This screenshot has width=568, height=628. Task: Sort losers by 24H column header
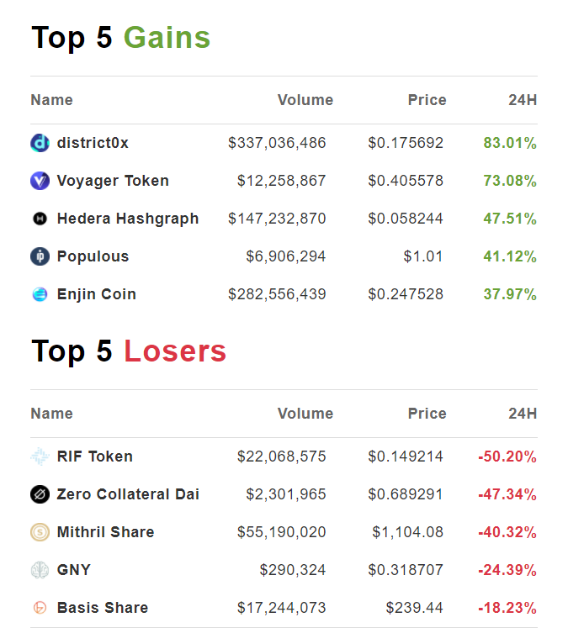[522, 414]
